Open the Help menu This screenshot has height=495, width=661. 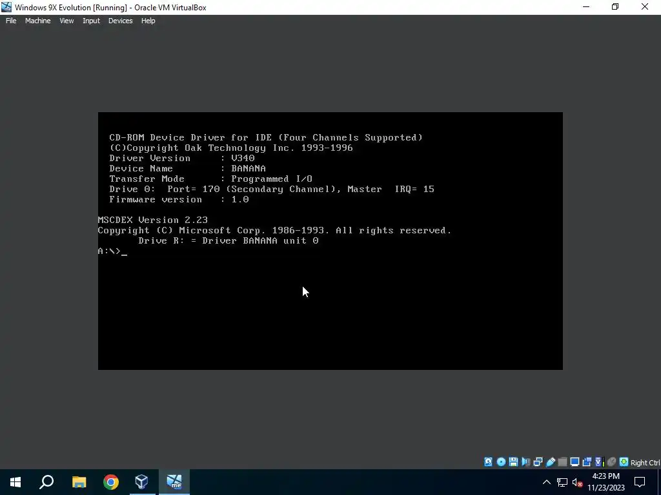tap(148, 21)
